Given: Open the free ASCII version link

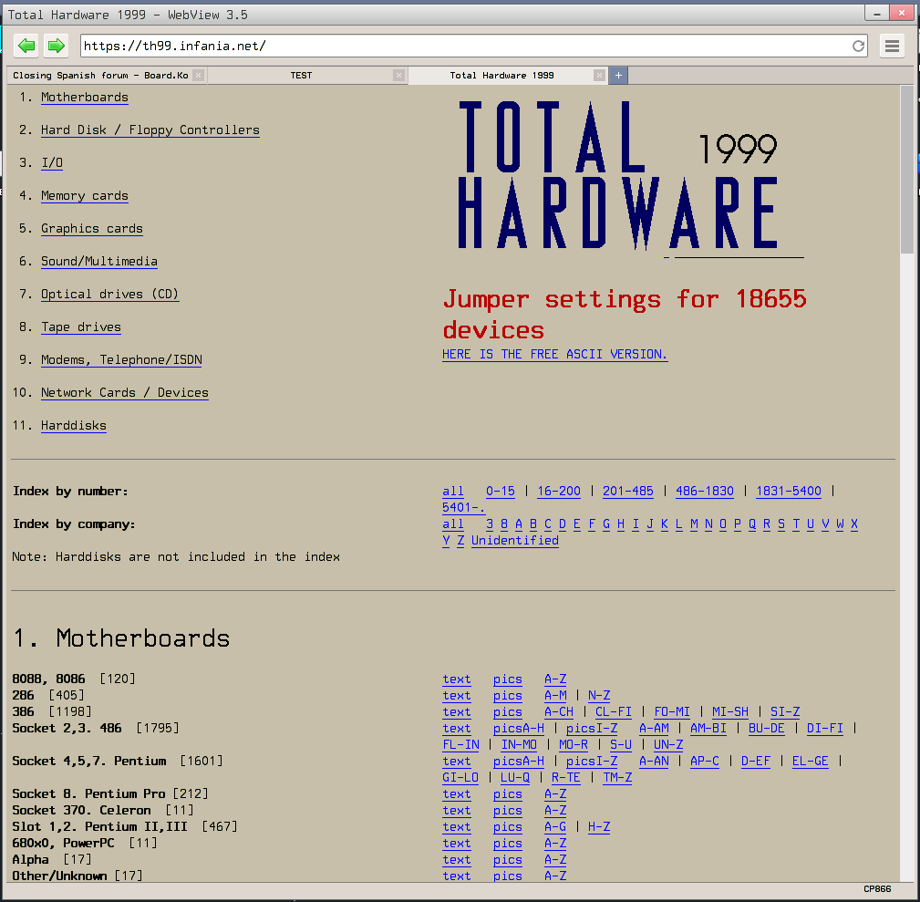Looking at the screenshot, I should [554, 354].
